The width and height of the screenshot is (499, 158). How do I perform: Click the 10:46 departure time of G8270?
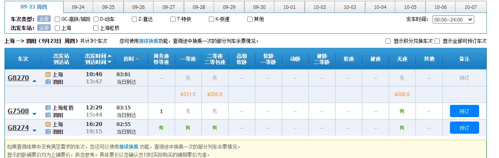click(94, 74)
